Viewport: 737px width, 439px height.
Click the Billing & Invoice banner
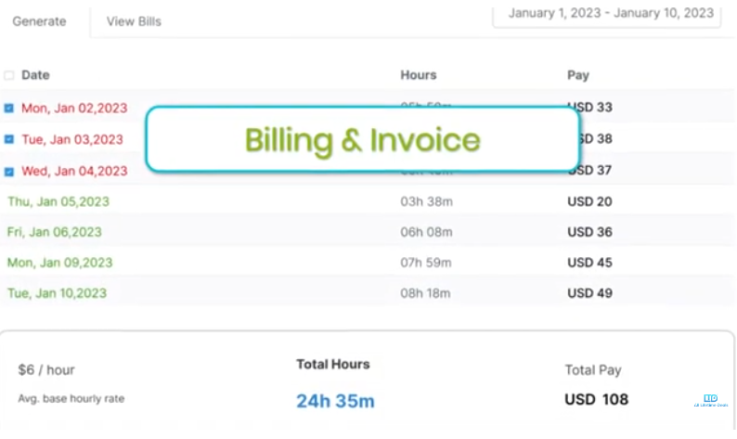[x=362, y=140]
